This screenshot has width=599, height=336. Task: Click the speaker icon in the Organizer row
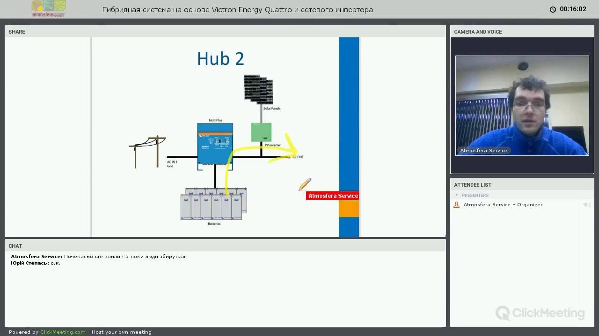coord(587,204)
